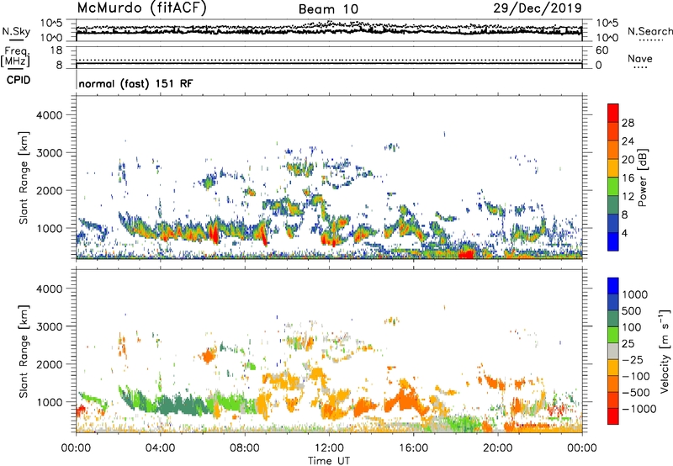Click the 16:00 time tick label
Viewport: 673px width, 466px height.
[x=413, y=448]
